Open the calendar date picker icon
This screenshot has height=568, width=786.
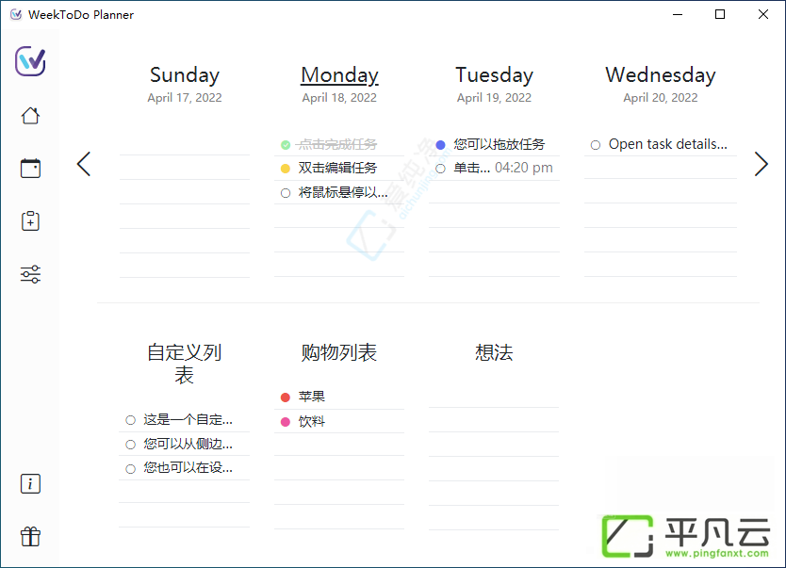point(30,169)
